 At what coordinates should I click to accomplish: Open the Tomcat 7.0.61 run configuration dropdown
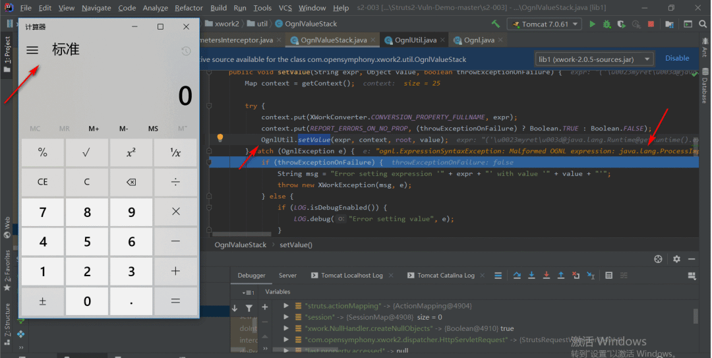[545, 24]
